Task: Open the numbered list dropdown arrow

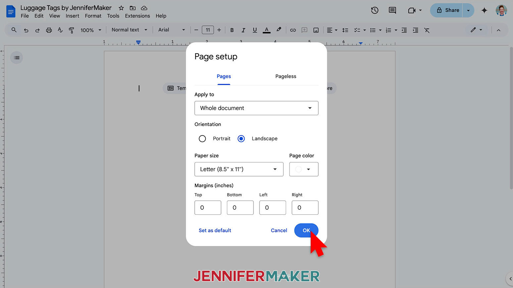Action: point(396,30)
